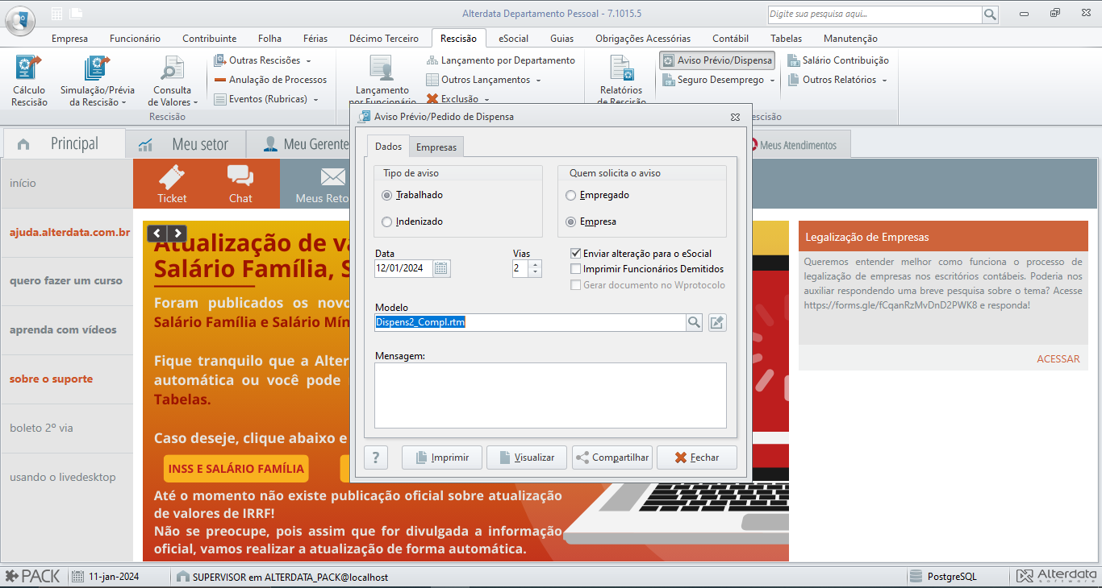Click the Imprimir button
This screenshot has height=588, width=1102.
pos(442,458)
